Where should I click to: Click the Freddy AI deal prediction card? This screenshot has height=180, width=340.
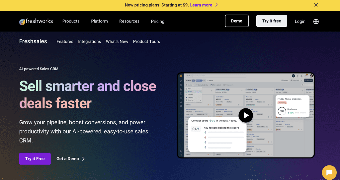pos(292,106)
